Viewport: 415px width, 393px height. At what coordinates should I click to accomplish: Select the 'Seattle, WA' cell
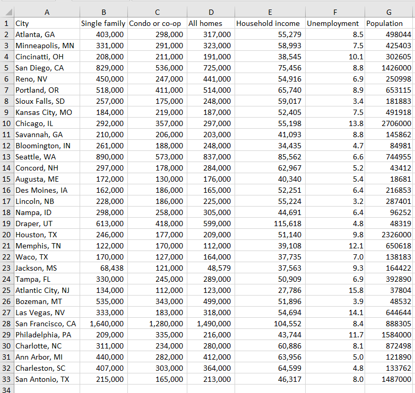pos(47,157)
